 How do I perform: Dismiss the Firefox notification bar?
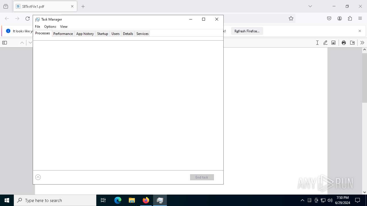(x=360, y=31)
